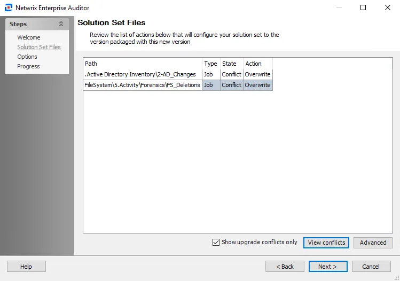The image size is (400, 281).
Task: Open the View conflicts dialog
Action: tap(326, 243)
